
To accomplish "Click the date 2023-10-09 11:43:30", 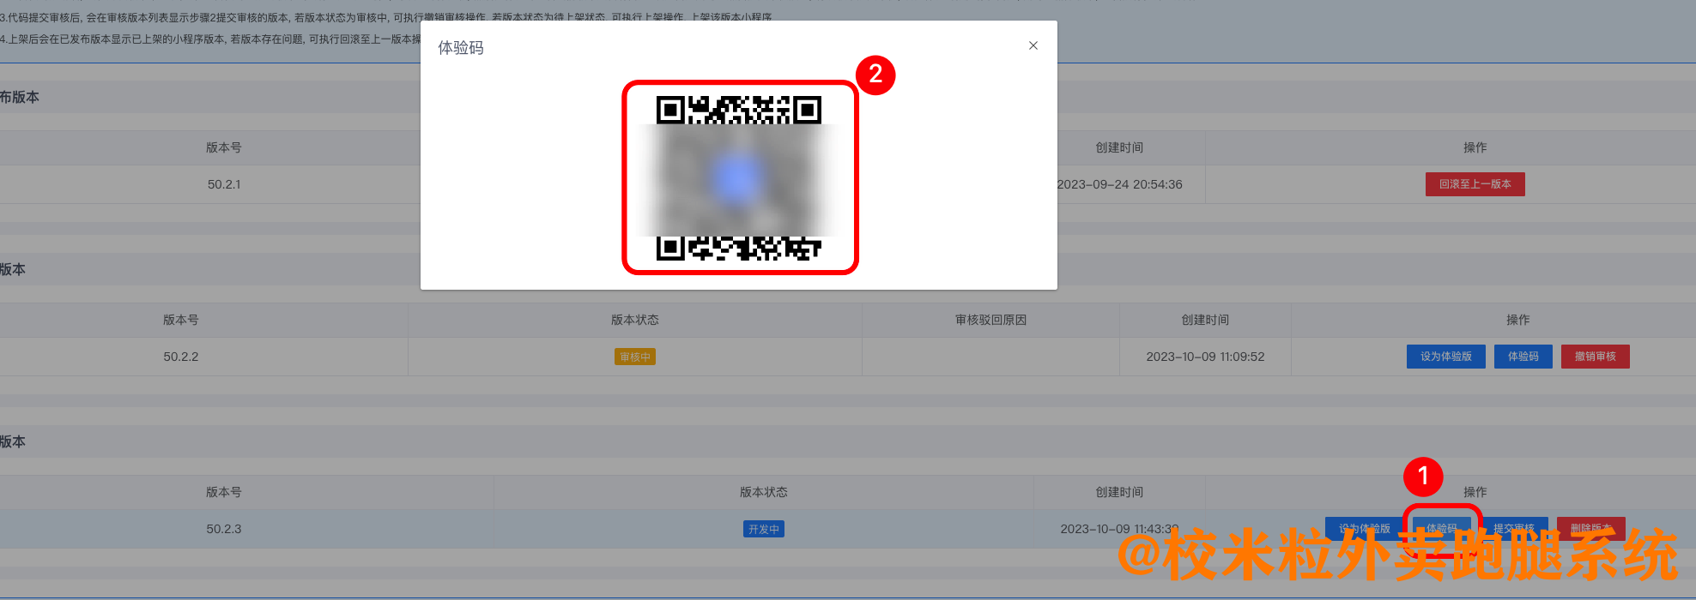I will [x=1119, y=529].
